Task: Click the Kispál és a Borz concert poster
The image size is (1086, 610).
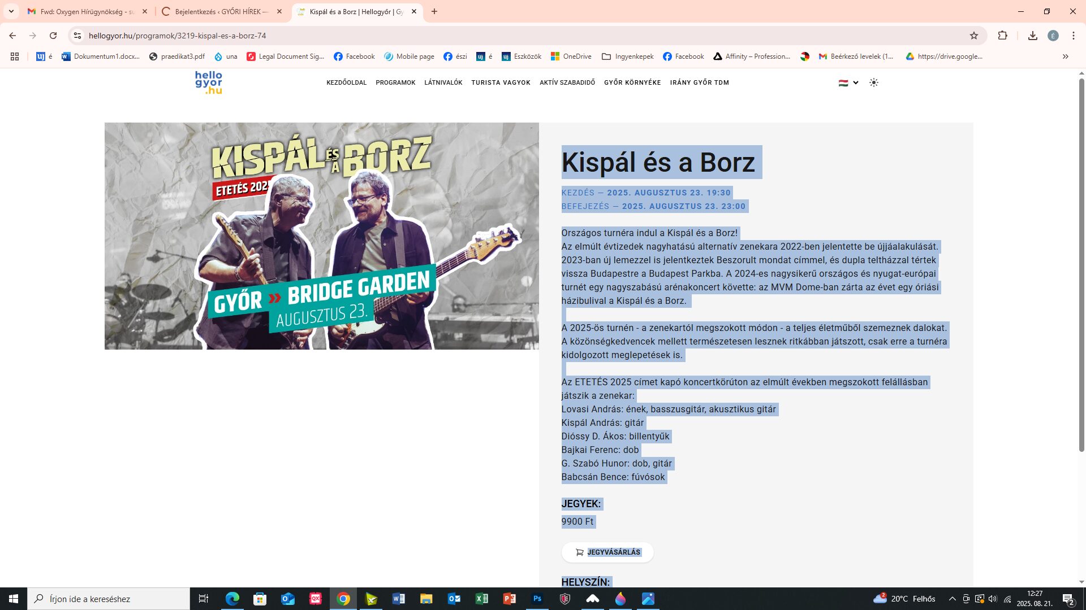Action: (x=321, y=236)
